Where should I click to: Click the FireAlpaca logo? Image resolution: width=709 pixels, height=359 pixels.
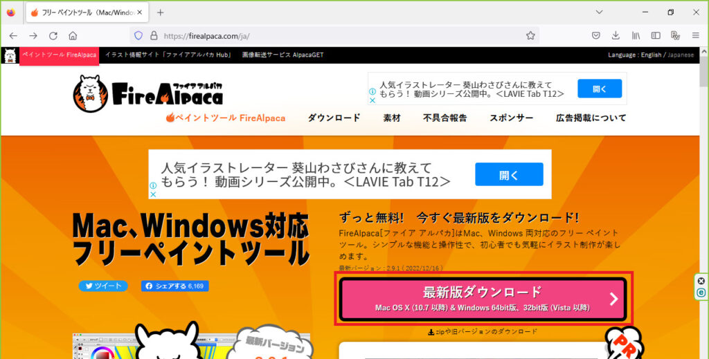(x=148, y=93)
